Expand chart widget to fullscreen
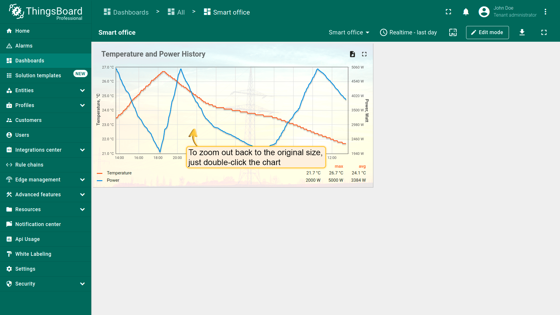Screen dimensions: 560x315 pyautogui.click(x=364, y=54)
